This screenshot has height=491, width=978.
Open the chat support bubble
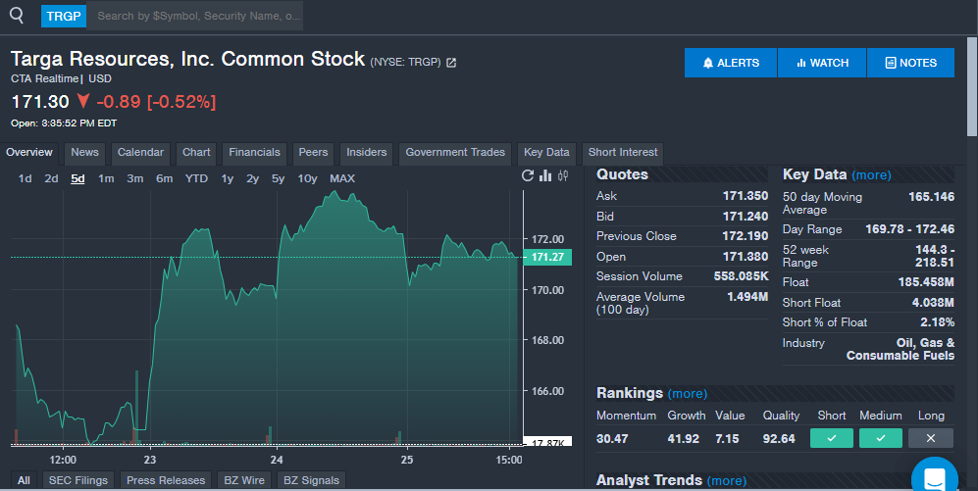tap(933, 477)
